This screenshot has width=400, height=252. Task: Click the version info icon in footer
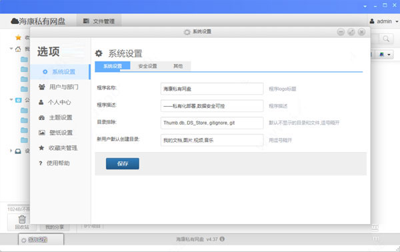click(222, 239)
